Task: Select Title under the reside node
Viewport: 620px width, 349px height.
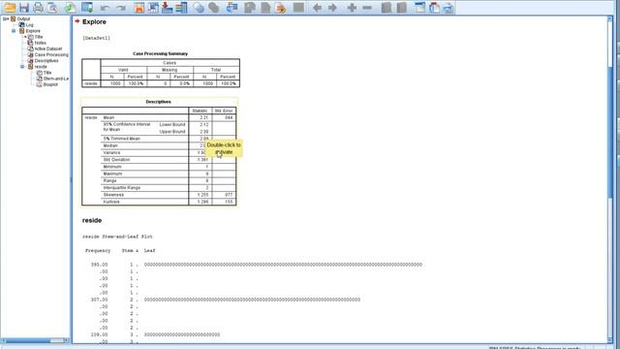Action: [47, 73]
